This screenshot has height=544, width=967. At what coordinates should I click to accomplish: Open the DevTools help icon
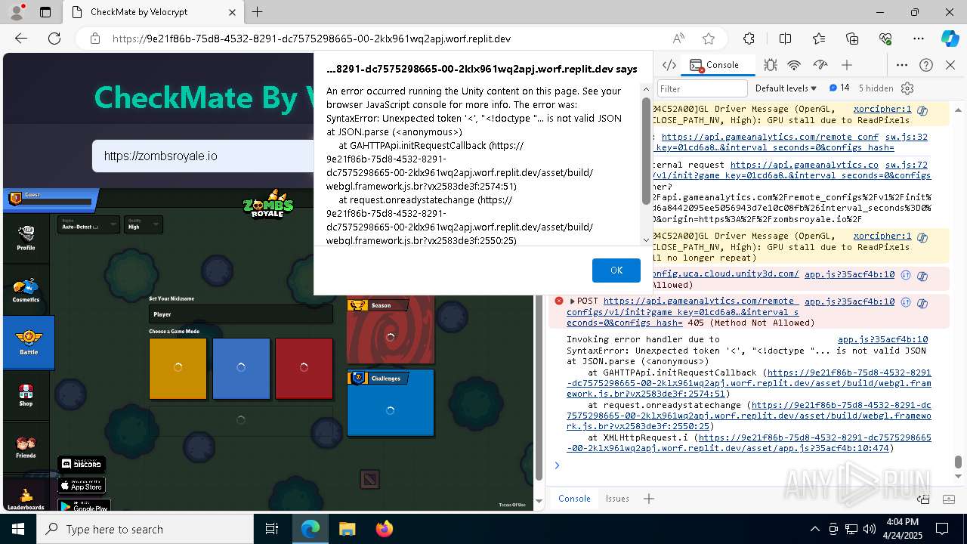pyautogui.click(x=926, y=65)
